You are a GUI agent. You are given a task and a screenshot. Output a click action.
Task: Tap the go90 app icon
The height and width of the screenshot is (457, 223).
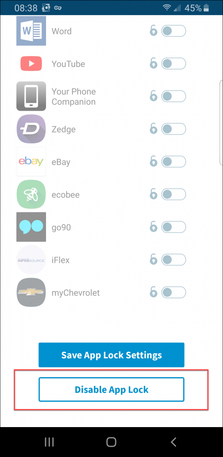tap(31, 227)
